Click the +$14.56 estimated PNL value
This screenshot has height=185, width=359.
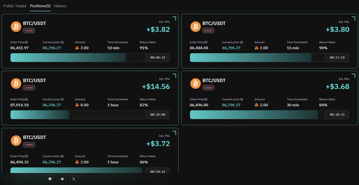[156, 87]
